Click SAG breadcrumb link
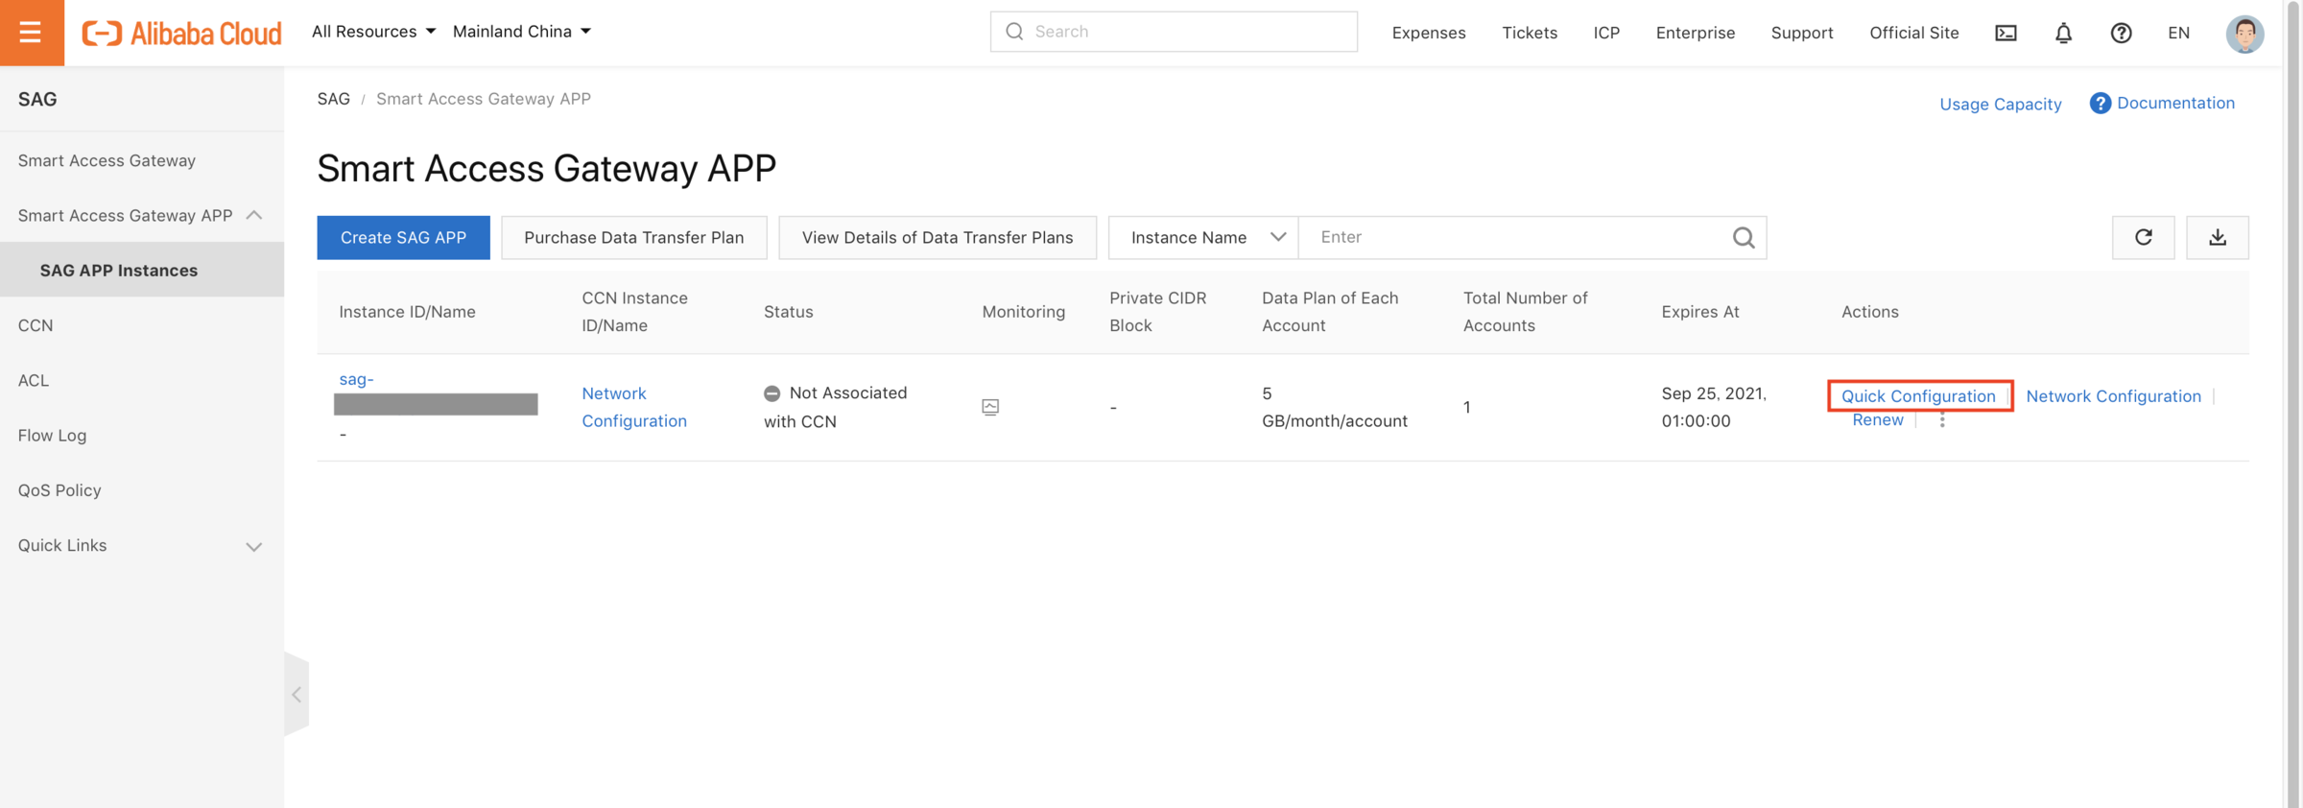Screen dimensions: 2303x808 click(333, 99)
